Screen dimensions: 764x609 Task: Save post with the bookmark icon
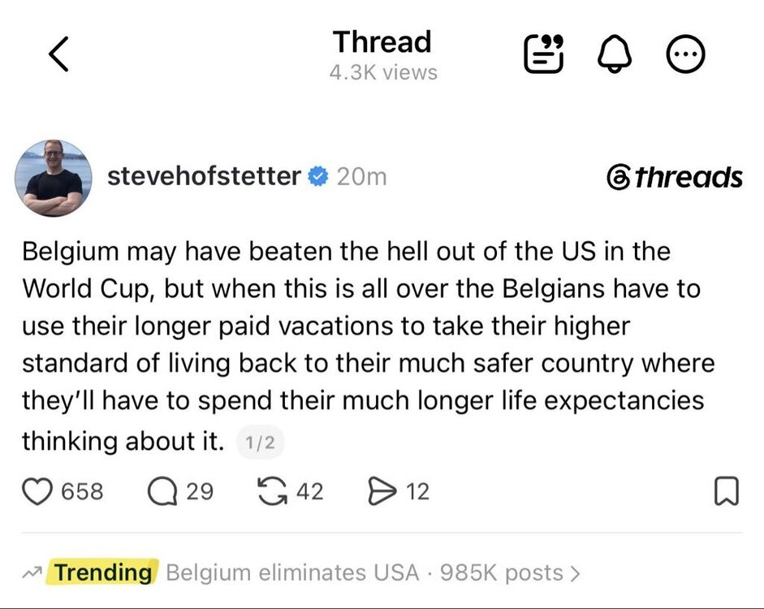727,491
